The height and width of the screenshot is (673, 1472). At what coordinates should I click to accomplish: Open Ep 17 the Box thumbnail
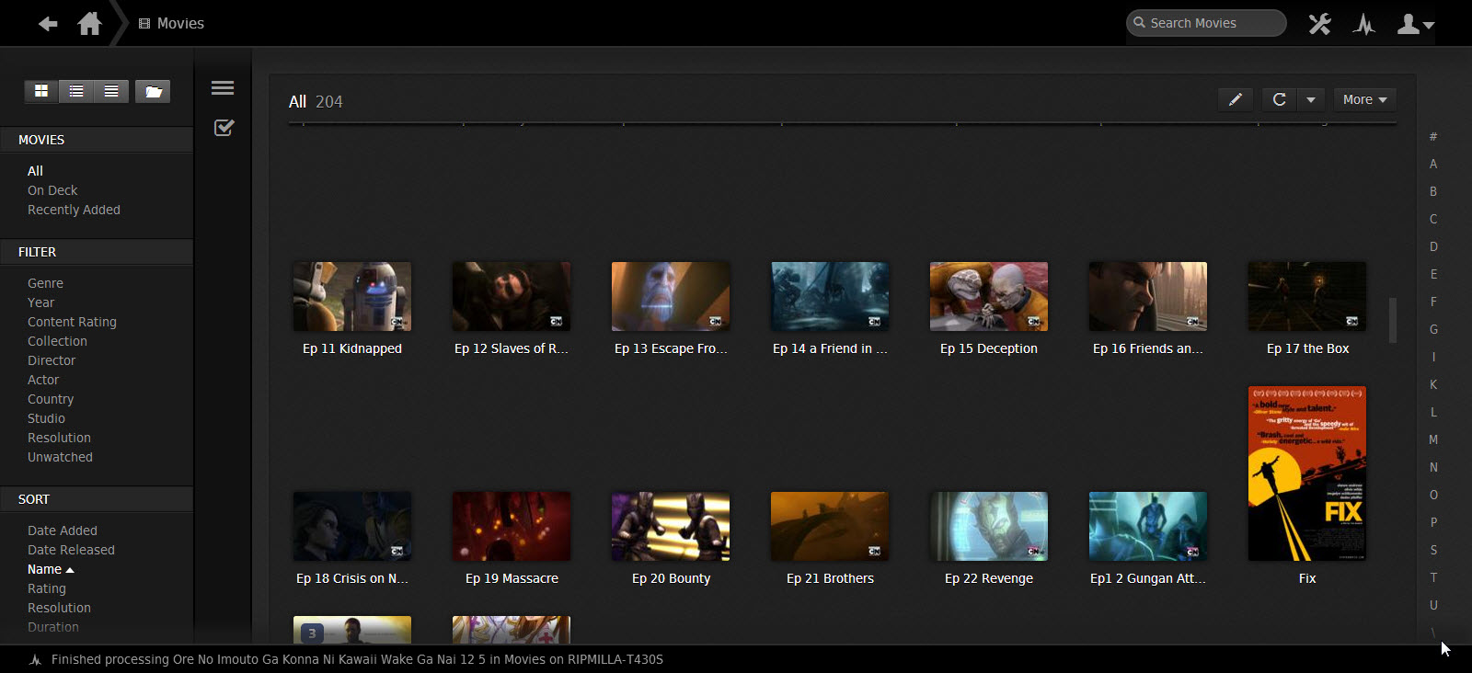(x=1307, y=296)
